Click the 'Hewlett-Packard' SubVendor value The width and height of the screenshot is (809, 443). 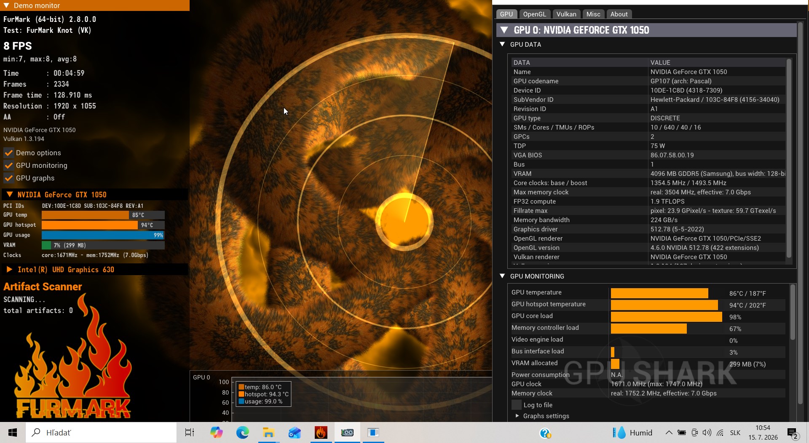tap(715, 99)
